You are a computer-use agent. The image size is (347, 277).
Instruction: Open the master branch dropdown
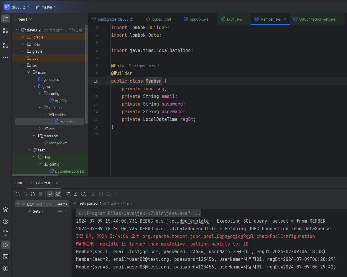coord(46,7)
